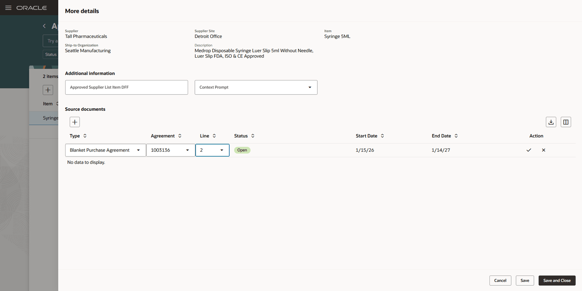Click the Add item plus icon in the sidebar
The width and height of the screenshot is (582, 291).
(x=48, y=90)
